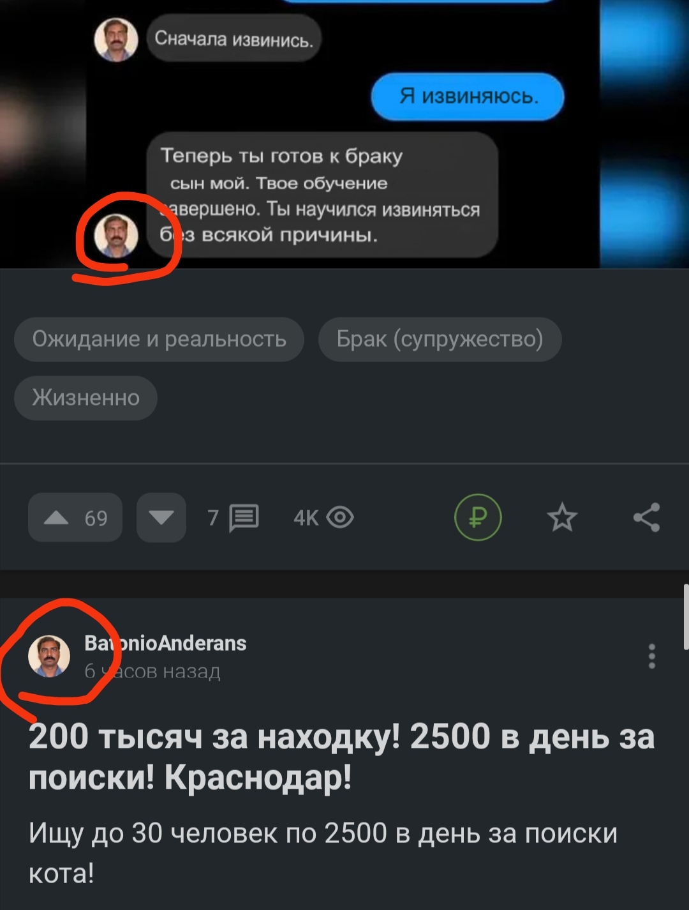Open post text Ищу до 30 человек

coord(323,853)
